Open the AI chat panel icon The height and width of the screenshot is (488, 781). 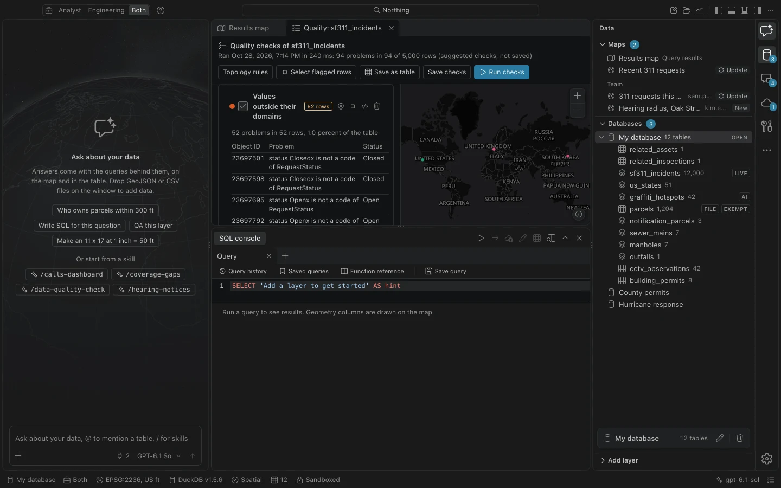point(767,31)
